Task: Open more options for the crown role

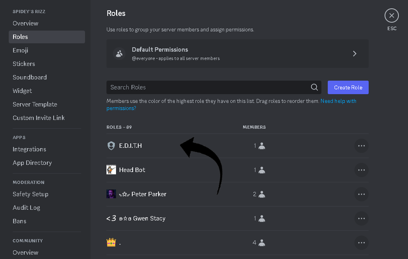Action: point(361,243)
